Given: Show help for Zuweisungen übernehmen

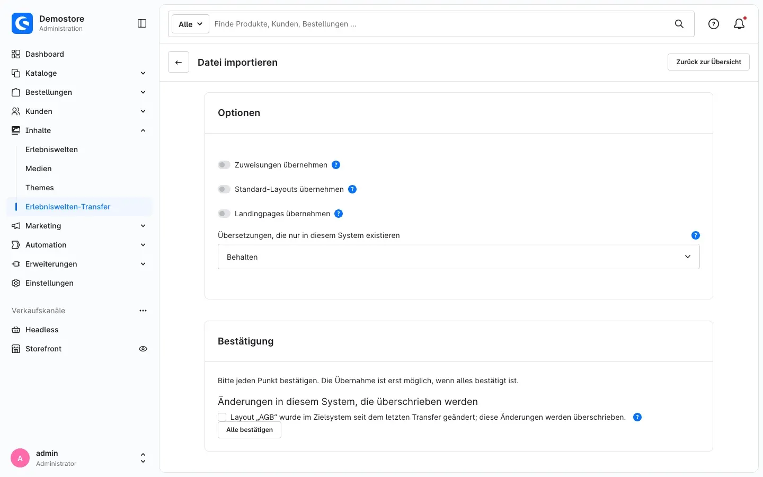Looking at the screenshot, I should pos(336,165).
